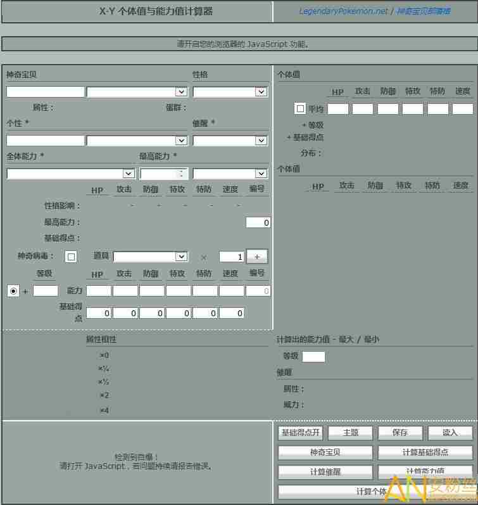Viewport: 478px width, 505px height.
Task: Click the '×2' row under 属性相性
Action: pyautogui.click(x=104, y=395)
